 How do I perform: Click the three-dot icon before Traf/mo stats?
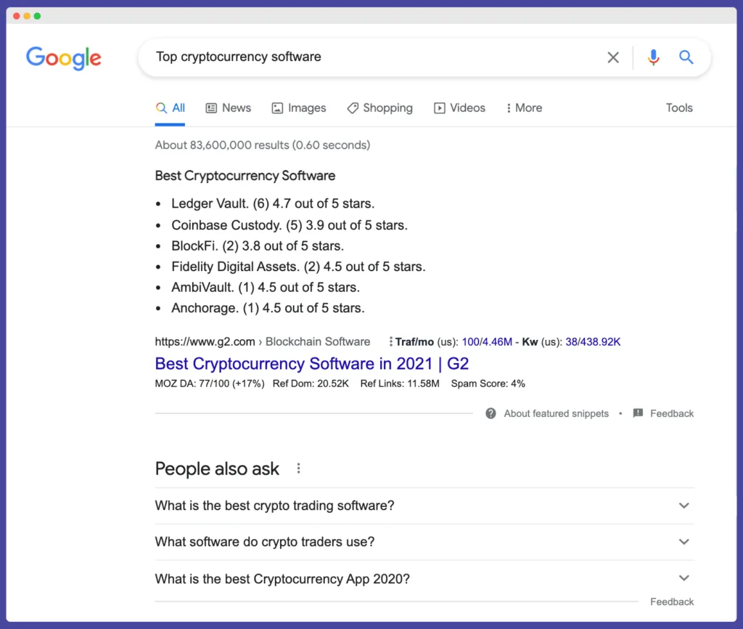coord(392,341)
